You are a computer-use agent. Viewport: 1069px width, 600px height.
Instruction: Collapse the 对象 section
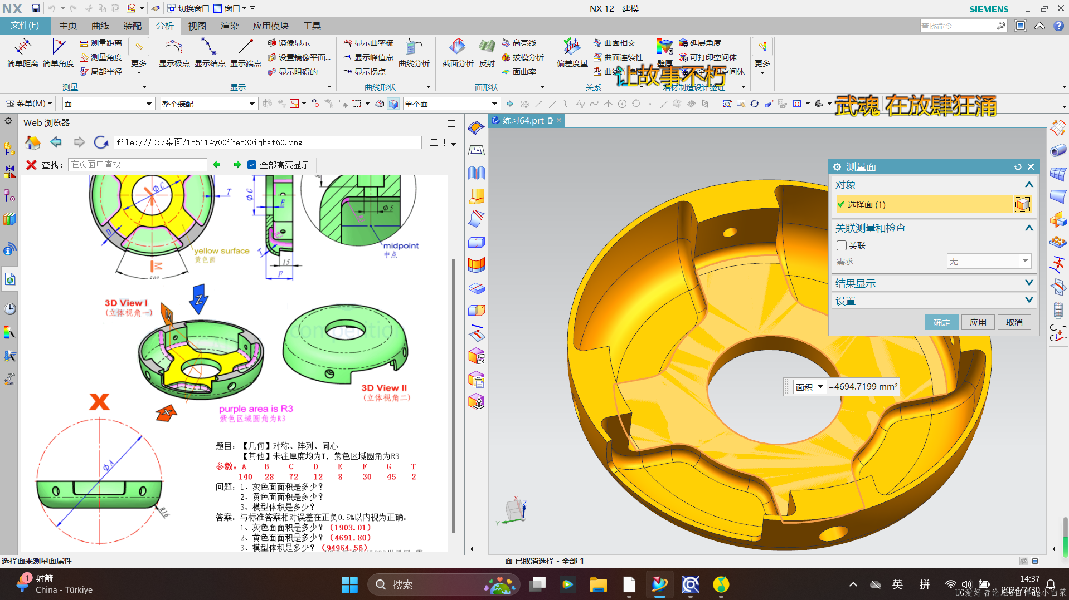click(x=1029, y=184)
